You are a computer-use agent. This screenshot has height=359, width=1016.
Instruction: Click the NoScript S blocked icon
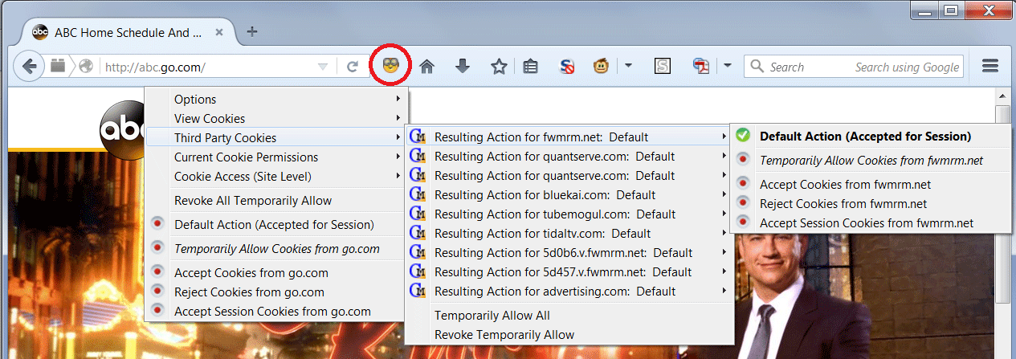[x=568, y=67]
